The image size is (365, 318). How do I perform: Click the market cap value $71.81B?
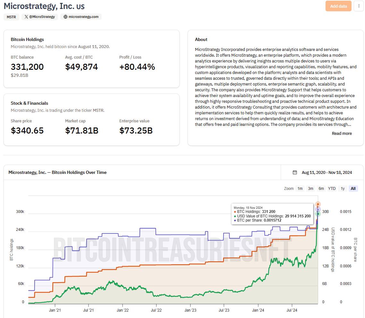click(x=82, y=131)
